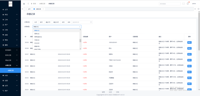Click the dropdown list scrollbar thumb
Viewport: 200px width, 96px height.
point(80,41)
